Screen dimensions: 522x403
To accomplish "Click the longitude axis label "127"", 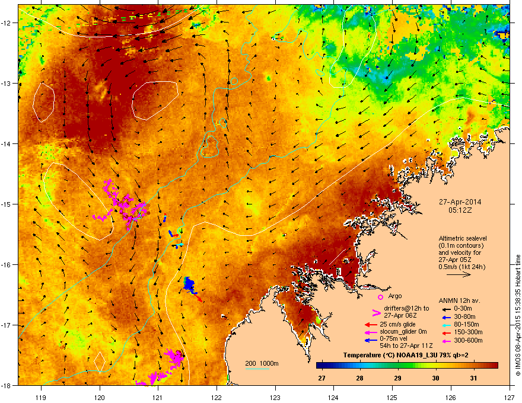I will (x=510, y=398).
